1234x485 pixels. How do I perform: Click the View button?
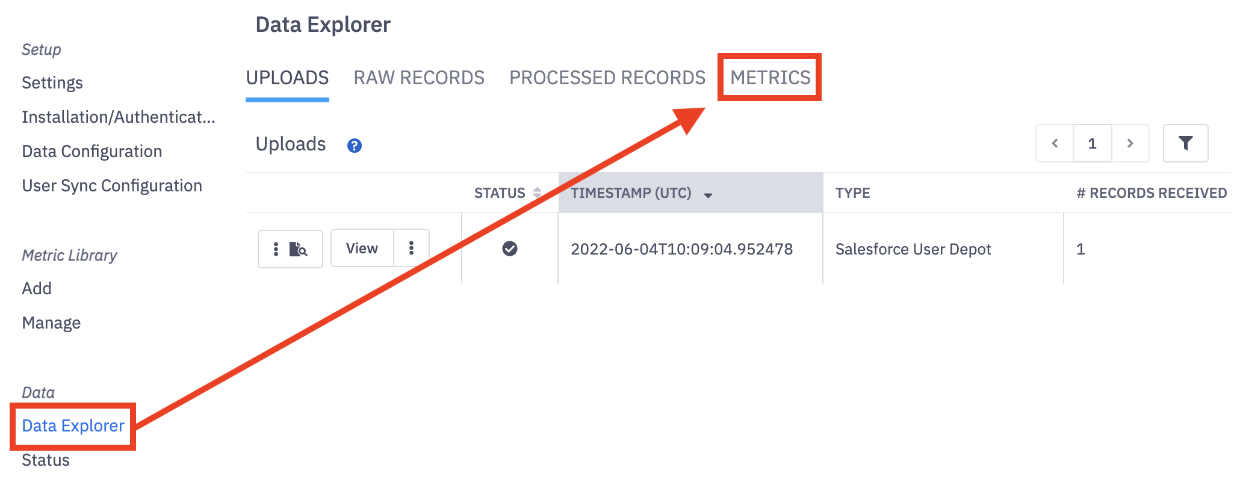(362, 248)
